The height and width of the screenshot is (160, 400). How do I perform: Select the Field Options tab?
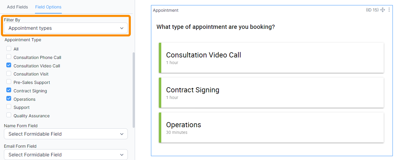(48, 7)
